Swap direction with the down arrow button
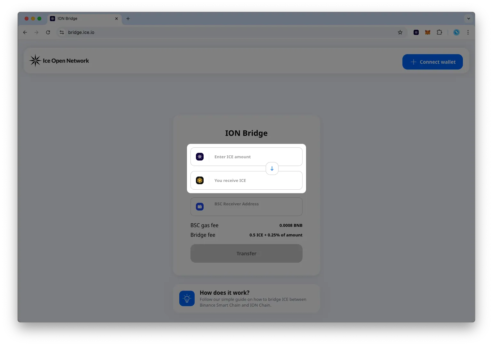Viewport: 493px width, 346px height. (x=272, y=169)
